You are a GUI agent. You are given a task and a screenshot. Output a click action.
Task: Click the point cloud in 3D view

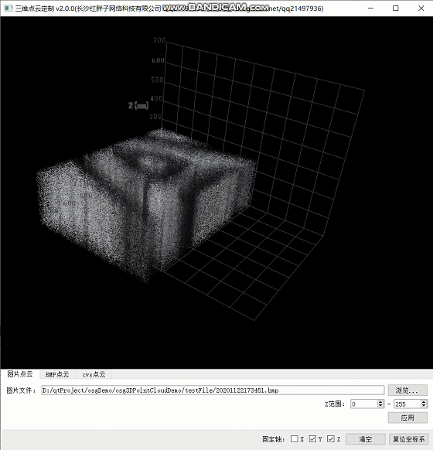click(x=146, y=205)
